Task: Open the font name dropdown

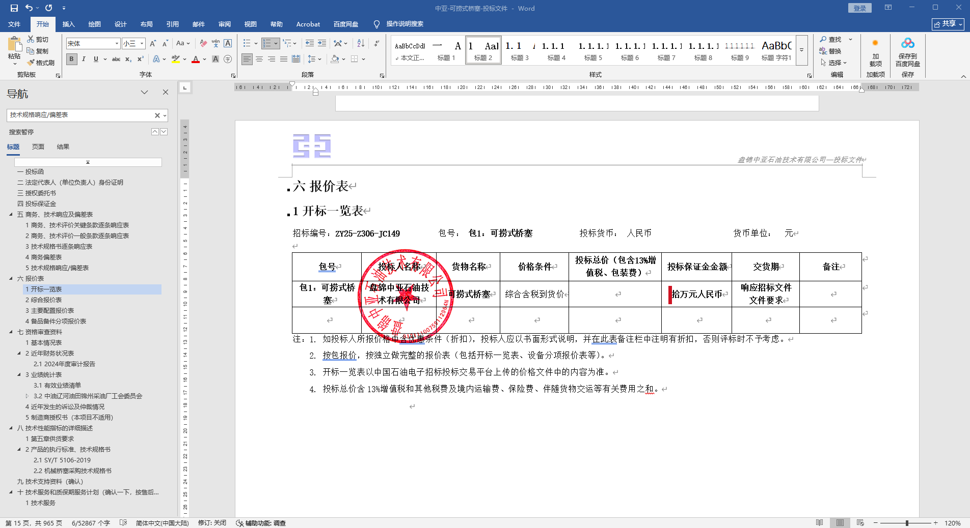Action: pos(117,44)
